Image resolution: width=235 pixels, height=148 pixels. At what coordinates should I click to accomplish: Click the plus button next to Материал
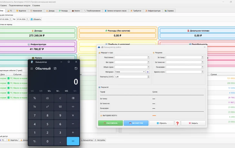(148, 72)
